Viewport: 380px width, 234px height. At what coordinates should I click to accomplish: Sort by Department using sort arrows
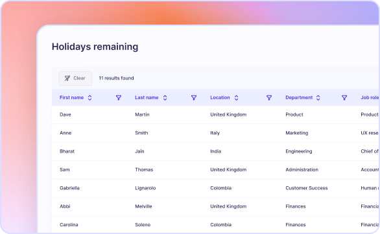318,98
